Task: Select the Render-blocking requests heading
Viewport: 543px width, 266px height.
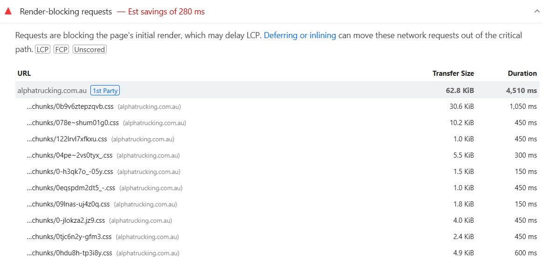Action: (x=66, y=12)
